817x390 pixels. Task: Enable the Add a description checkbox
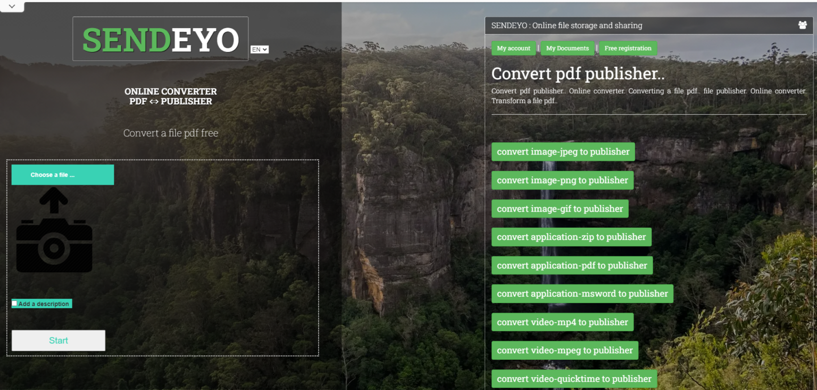coord(14,303)
